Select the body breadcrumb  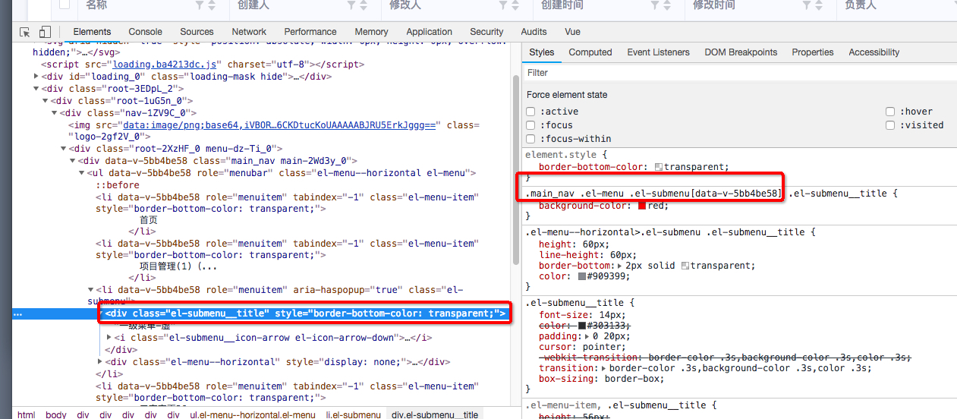tap(56, 414)
